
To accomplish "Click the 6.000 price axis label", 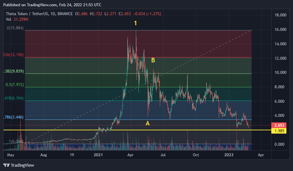I will [x=280, y=101].
